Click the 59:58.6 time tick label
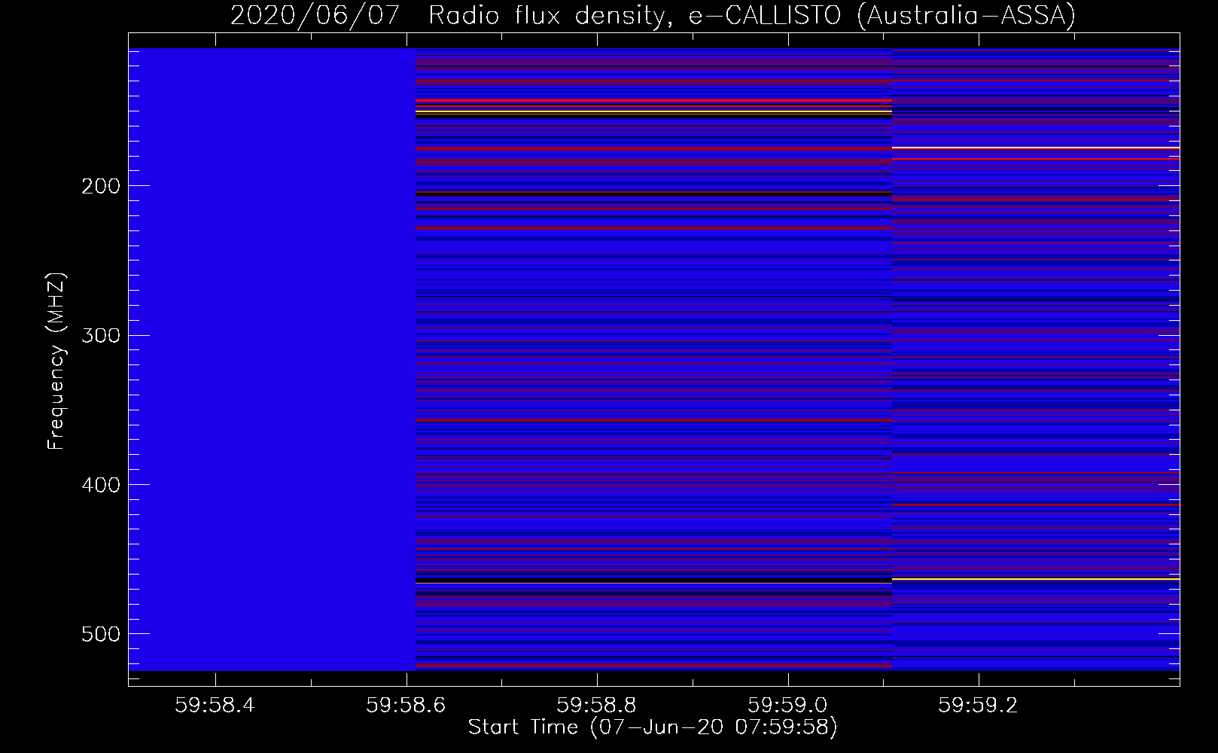Viewport: 1218px width, 753px height. coord(406,705)
